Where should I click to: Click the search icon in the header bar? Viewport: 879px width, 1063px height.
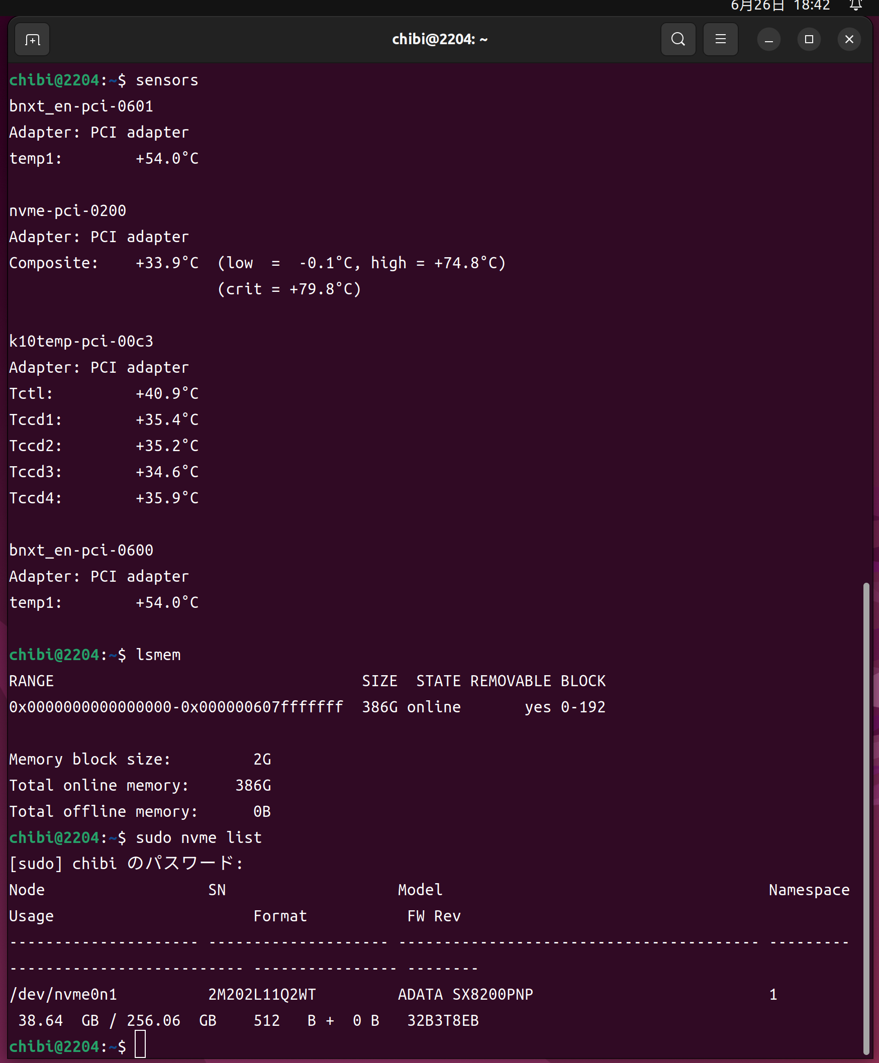[678, 40]
